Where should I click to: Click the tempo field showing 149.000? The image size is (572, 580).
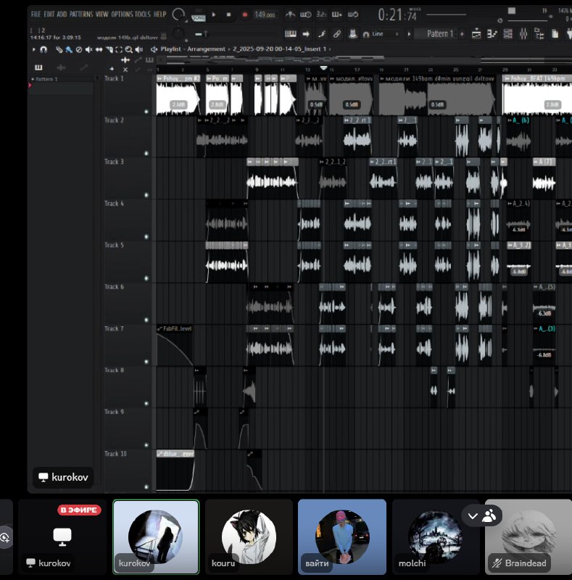(x=265, y=14)
